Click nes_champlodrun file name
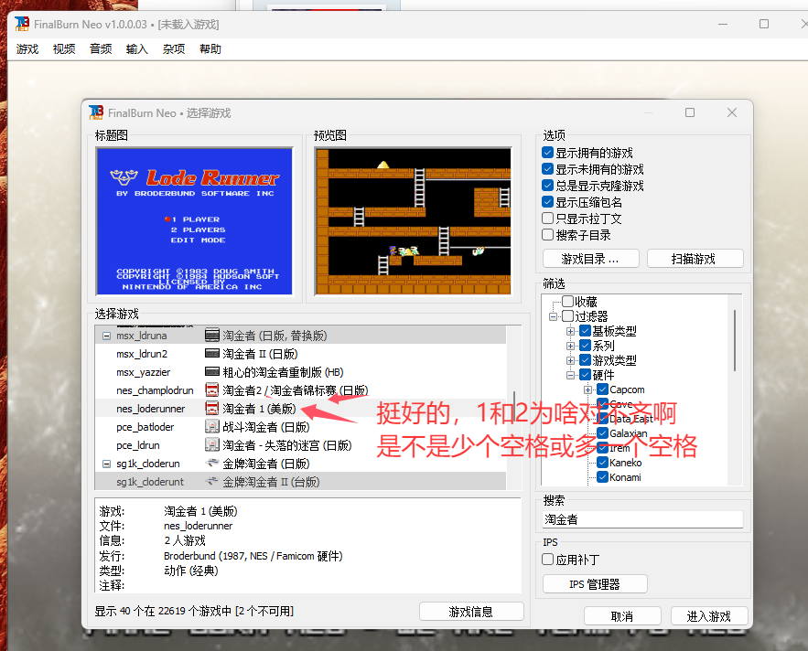This screenshot has height=651, width=808. coord(155,390)
